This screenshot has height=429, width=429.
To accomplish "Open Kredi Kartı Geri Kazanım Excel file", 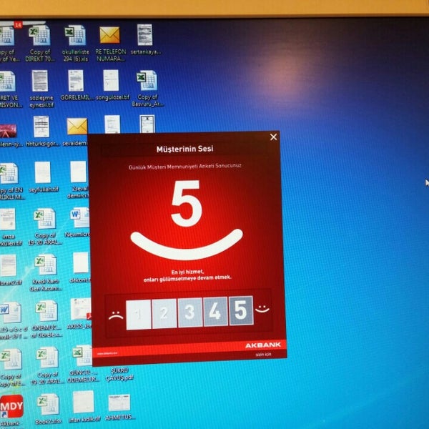I will 46,272.
